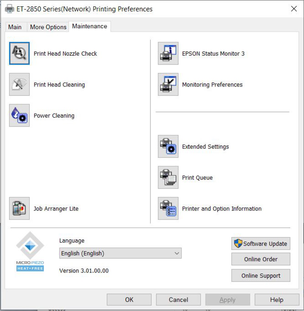Switch to the Main tab

pos(15,27)
